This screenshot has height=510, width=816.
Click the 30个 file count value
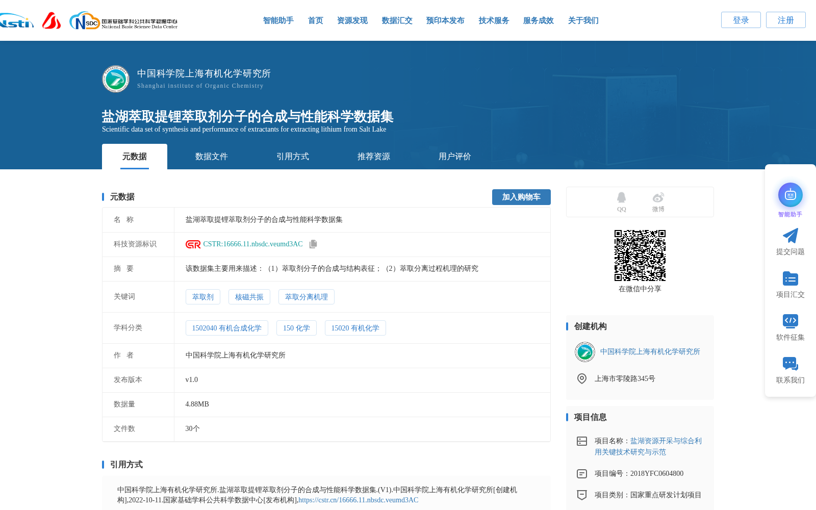click(193, 429)
